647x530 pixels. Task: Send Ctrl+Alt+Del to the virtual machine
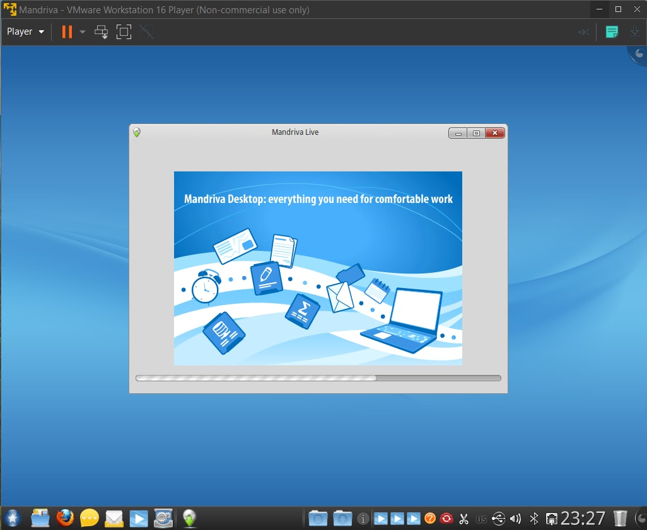101,32
